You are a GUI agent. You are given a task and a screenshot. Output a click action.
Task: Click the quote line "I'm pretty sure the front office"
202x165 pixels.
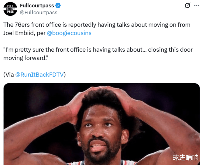[x=98, y=50]
